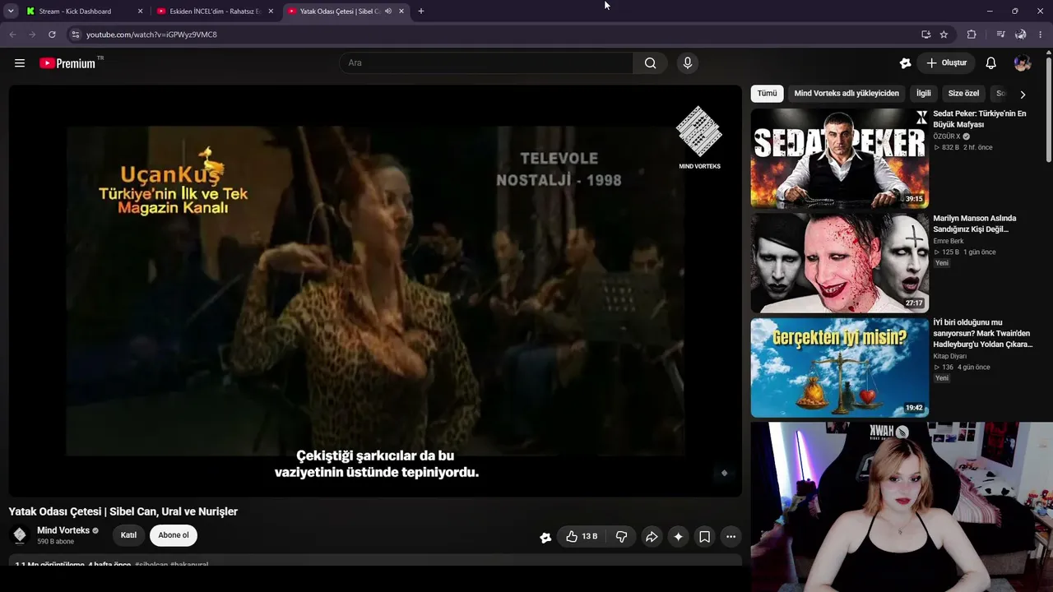Reload the page in browser toolbar
Screen dimensions: 1053x592
(52, 35)
